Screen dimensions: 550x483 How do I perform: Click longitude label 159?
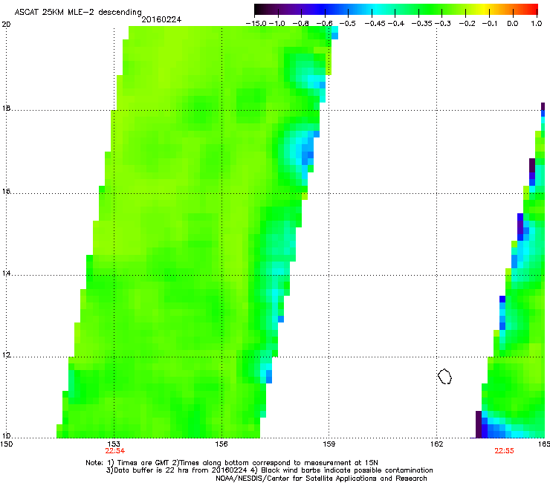pyautogui.click(x=329, y=444)
